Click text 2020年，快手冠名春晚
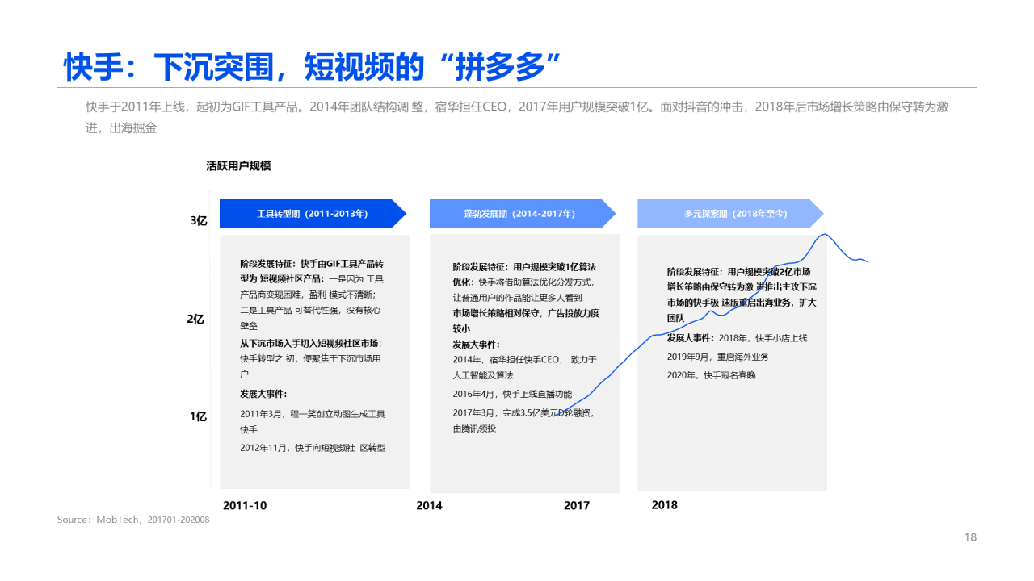The image size is (1034, 581). click(x=712, y=374)
